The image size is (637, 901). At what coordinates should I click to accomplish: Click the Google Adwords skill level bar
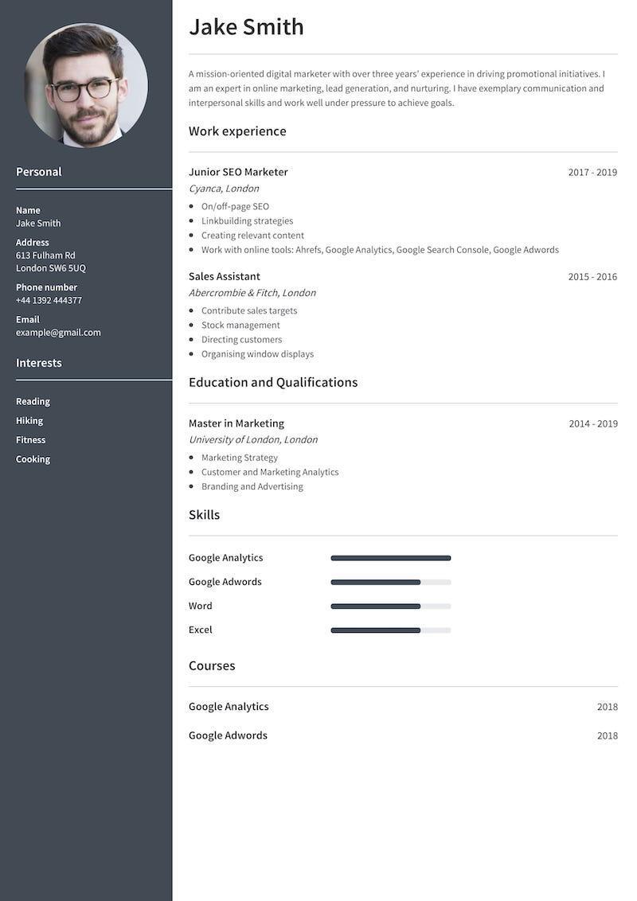tap(391, 582)
